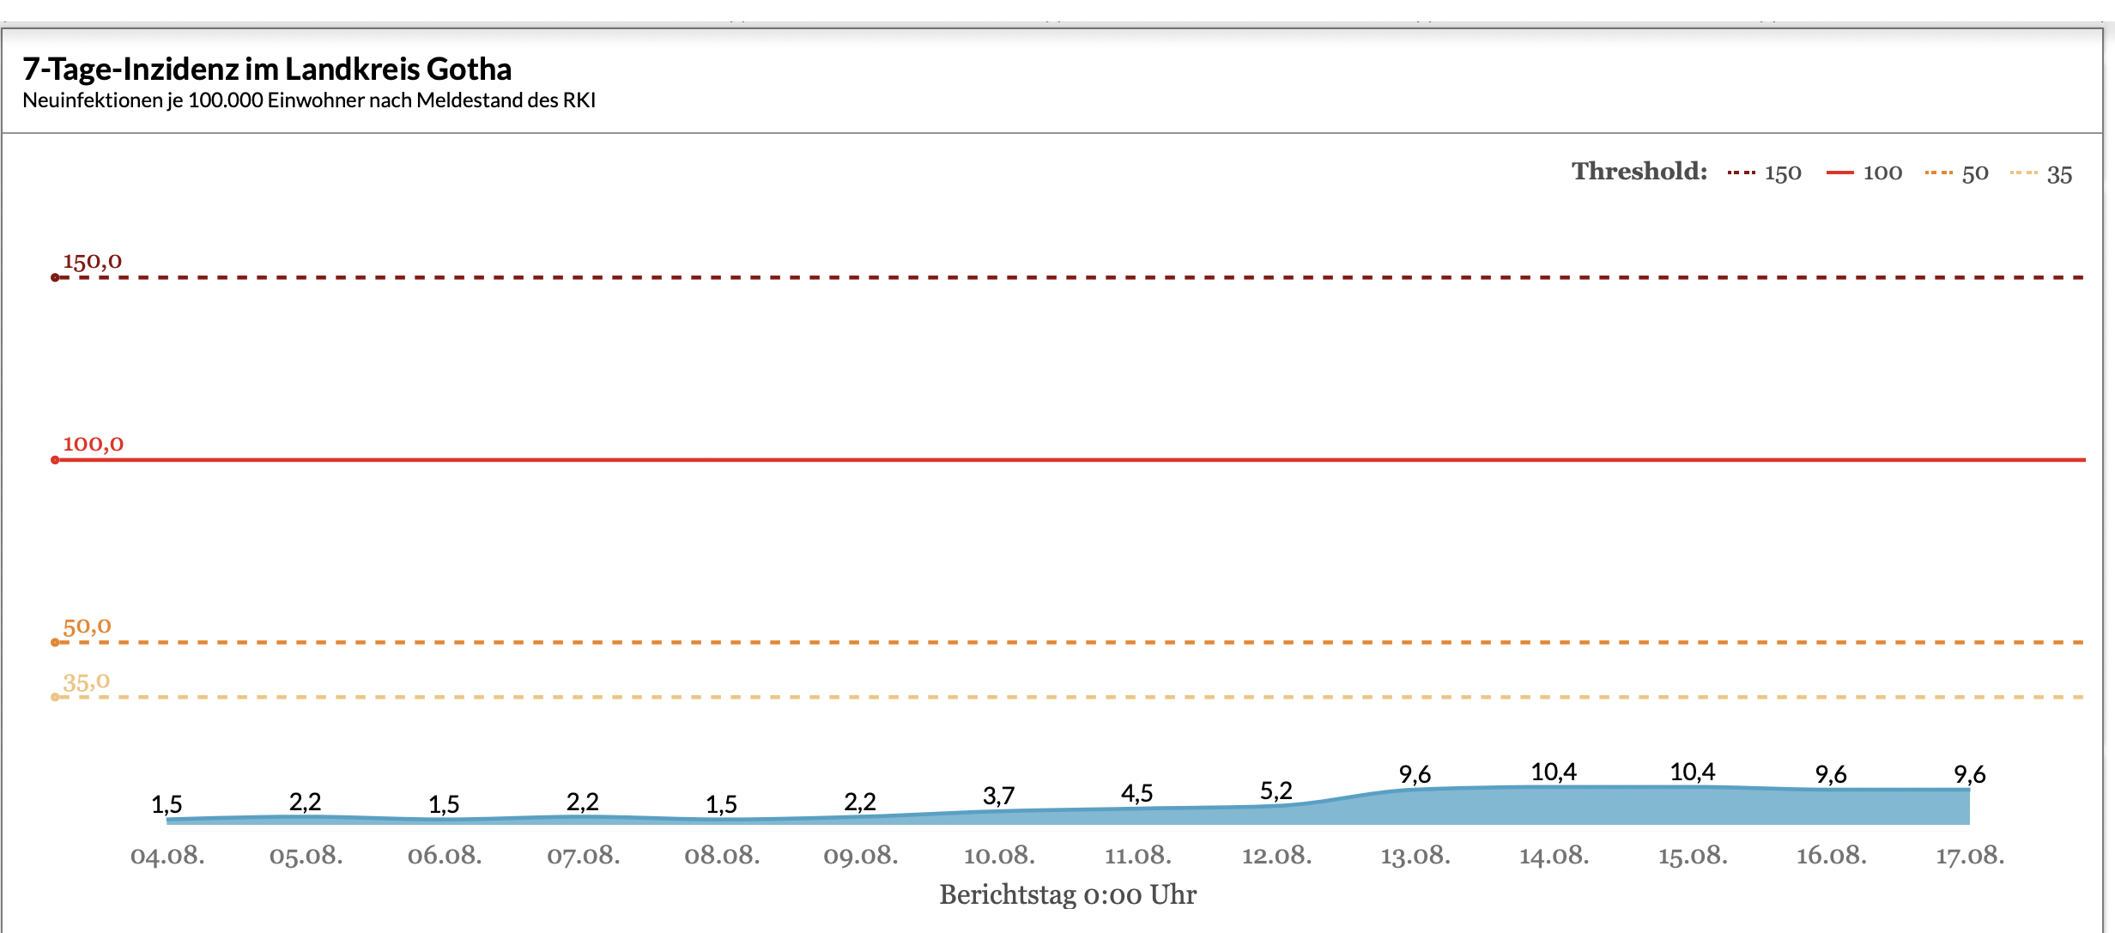The width and height of the screenshot is (2115, 933).
Task: Click the 100,0 threshold line label
Action: pos(93,444)
